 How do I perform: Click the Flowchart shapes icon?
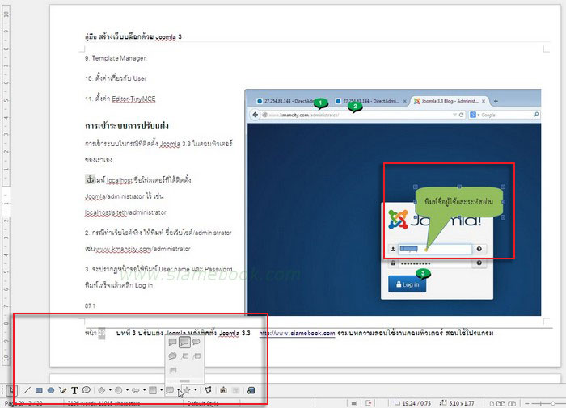153,390
